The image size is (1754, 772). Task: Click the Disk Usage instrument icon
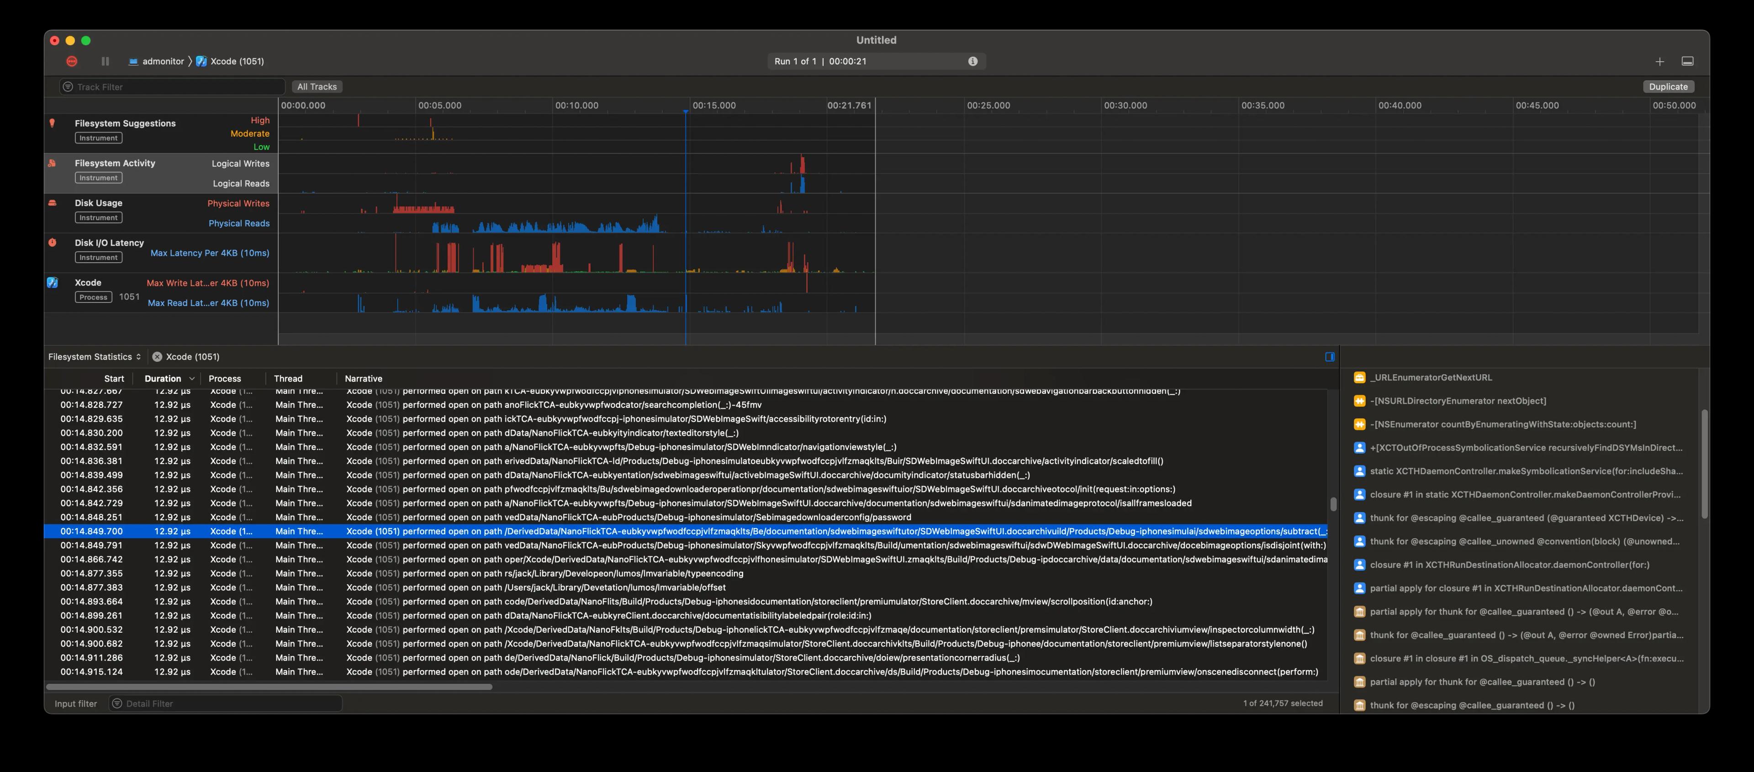(53, 202)
